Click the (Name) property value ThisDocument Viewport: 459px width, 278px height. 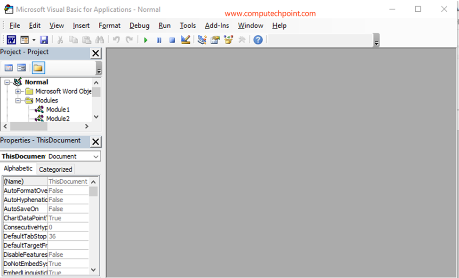click(x=68, y=182)
